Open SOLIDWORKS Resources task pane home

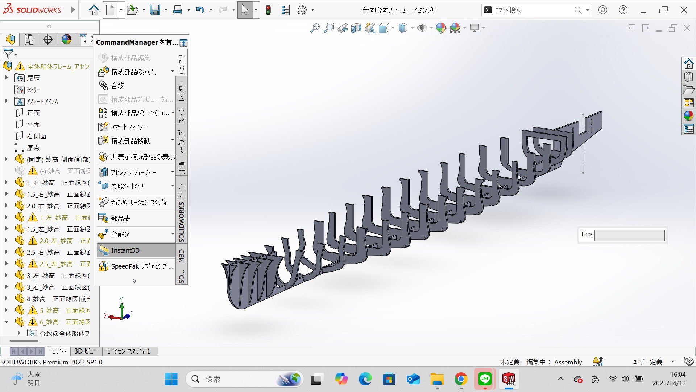click(688, 64)
